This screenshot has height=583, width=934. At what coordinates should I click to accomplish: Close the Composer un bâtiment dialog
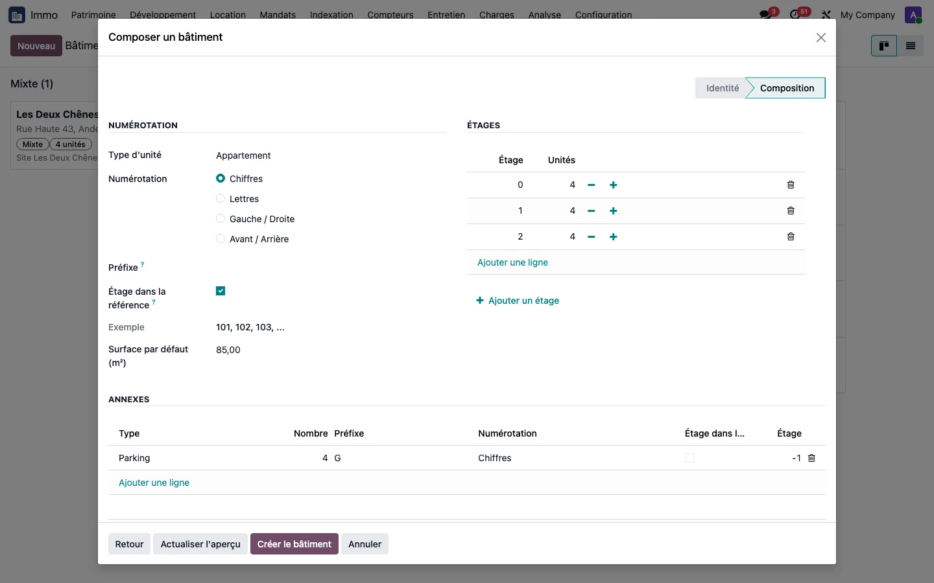tap(821, 38)
